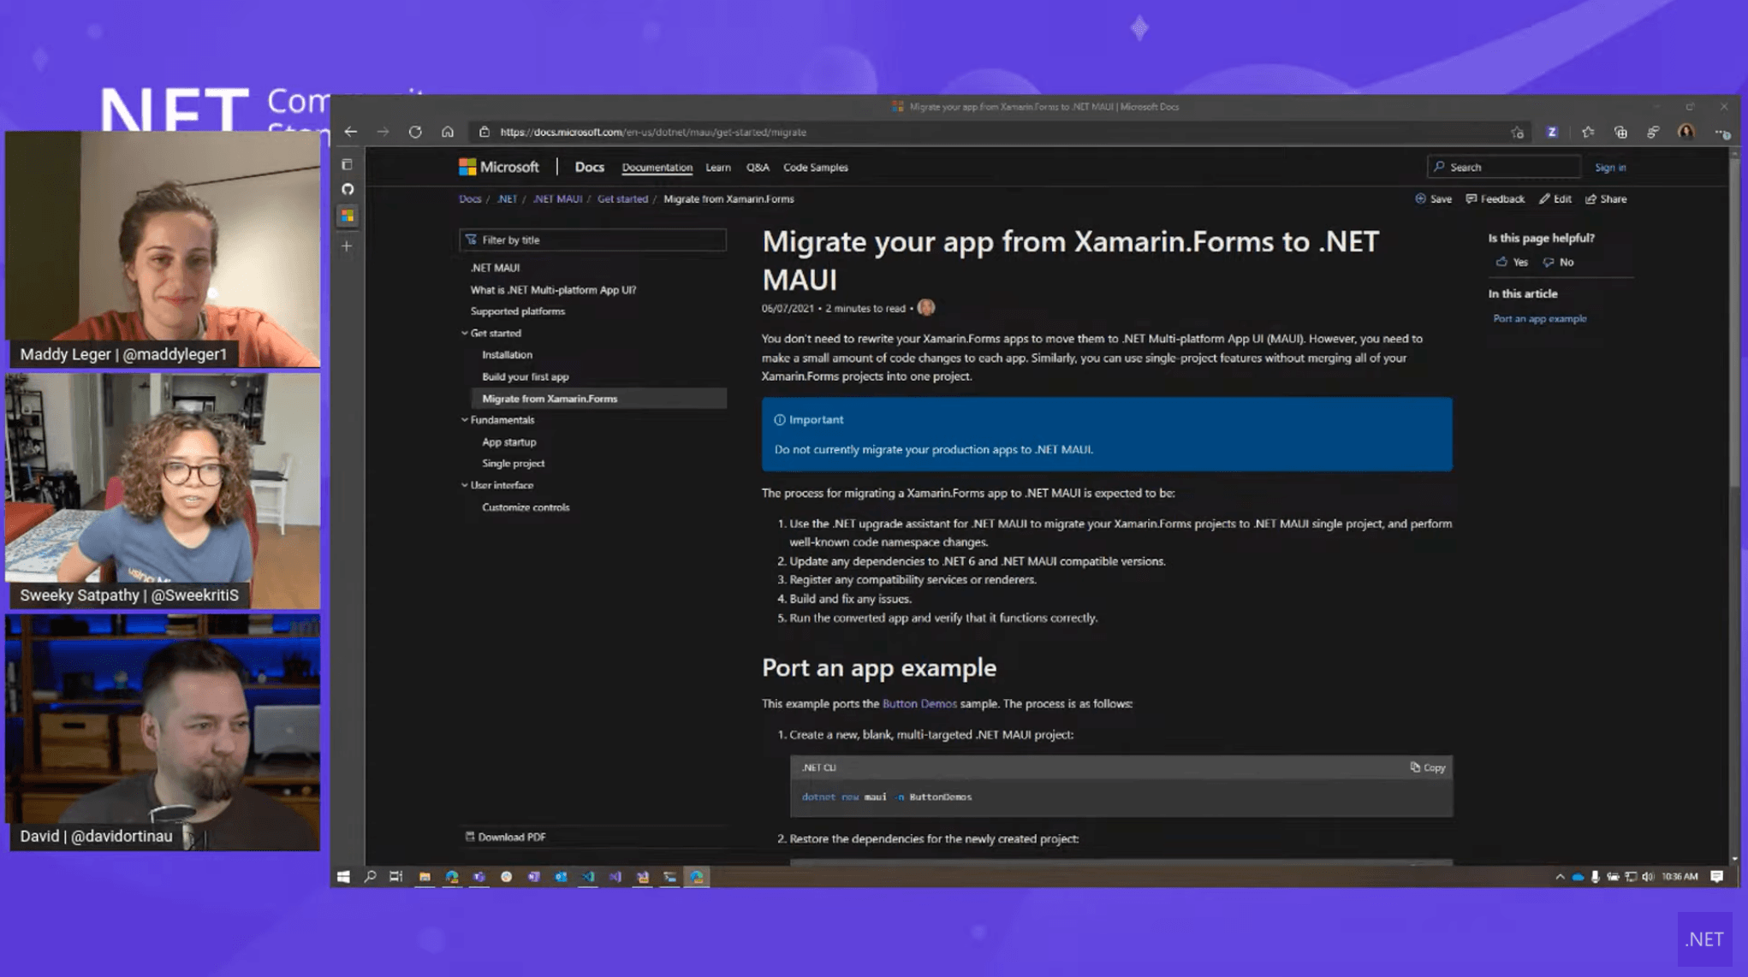
Task: Click the Get started breadcrumb link
Action: (x=622, y=199)
